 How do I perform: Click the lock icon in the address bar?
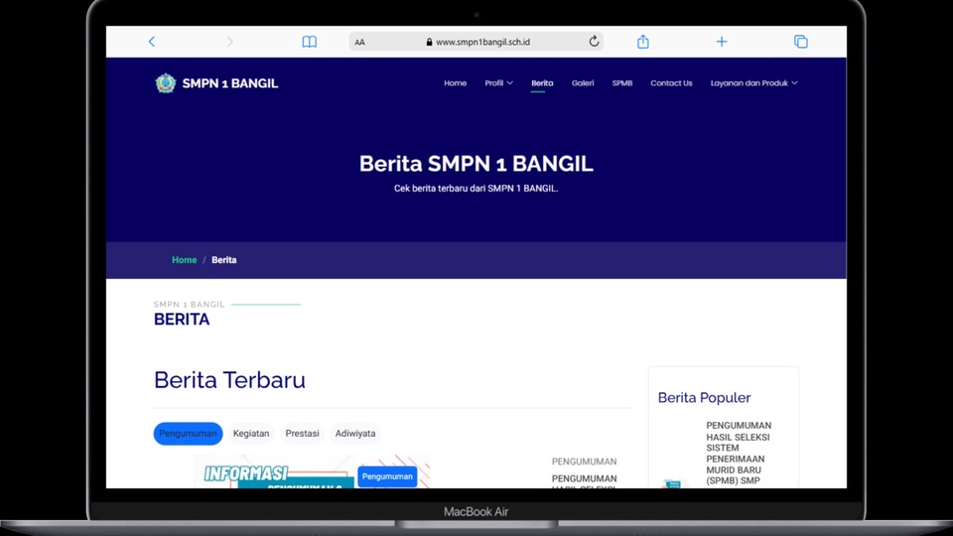[429, 42]
